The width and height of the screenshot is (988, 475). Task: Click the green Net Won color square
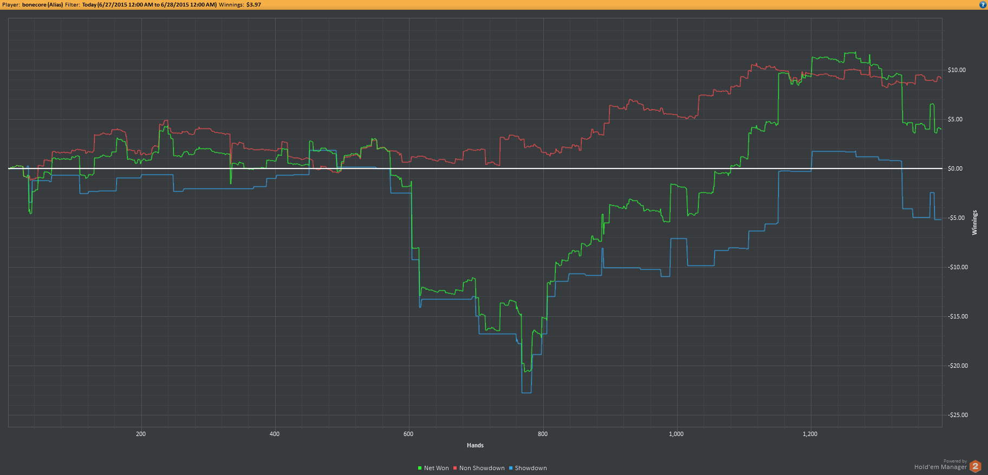[420, 469]
